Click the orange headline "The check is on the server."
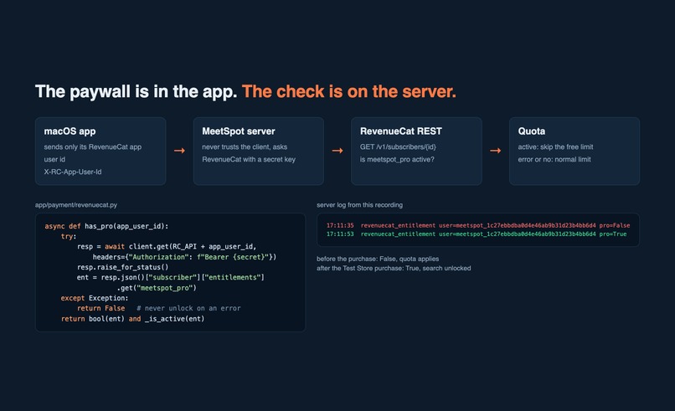Screen dimensions: 675x411 point(348,92)
